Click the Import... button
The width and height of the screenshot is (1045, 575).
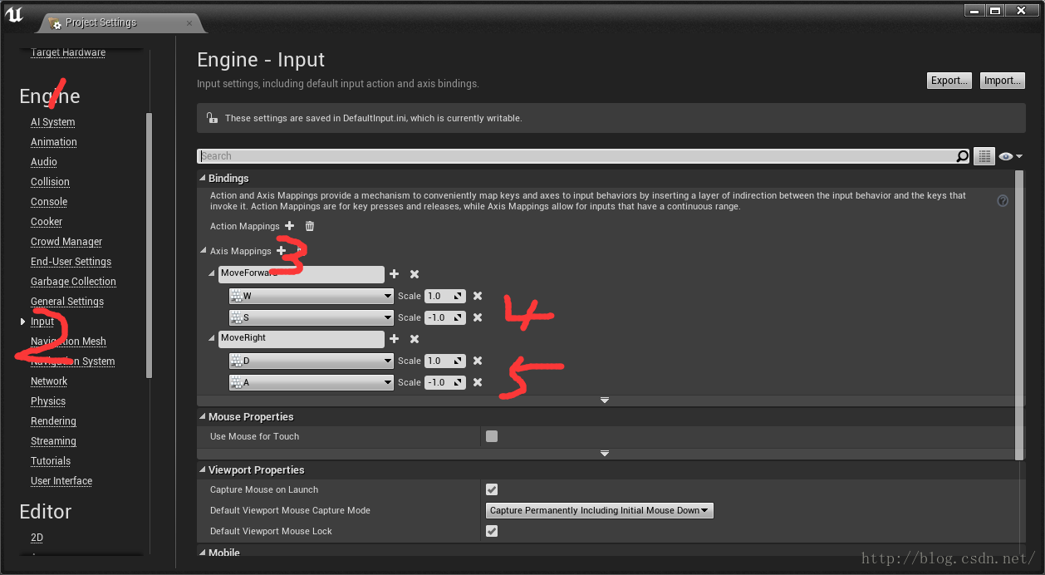[1003, 81]
